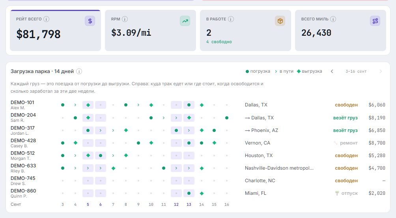Click driver name Jordan L.
Screen dimensions: 396x218
(x=19, y=133)
